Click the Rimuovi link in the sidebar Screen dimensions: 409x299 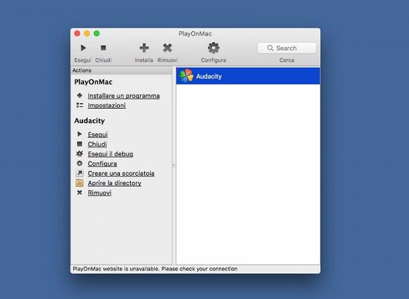click(100, 193)
